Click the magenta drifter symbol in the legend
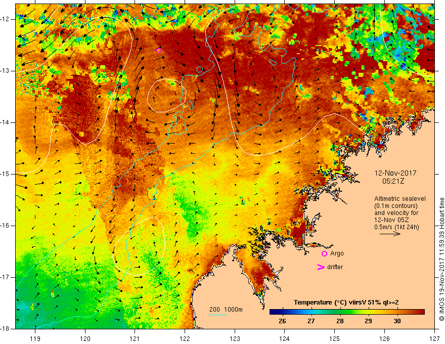 click(x=321, y=267)
